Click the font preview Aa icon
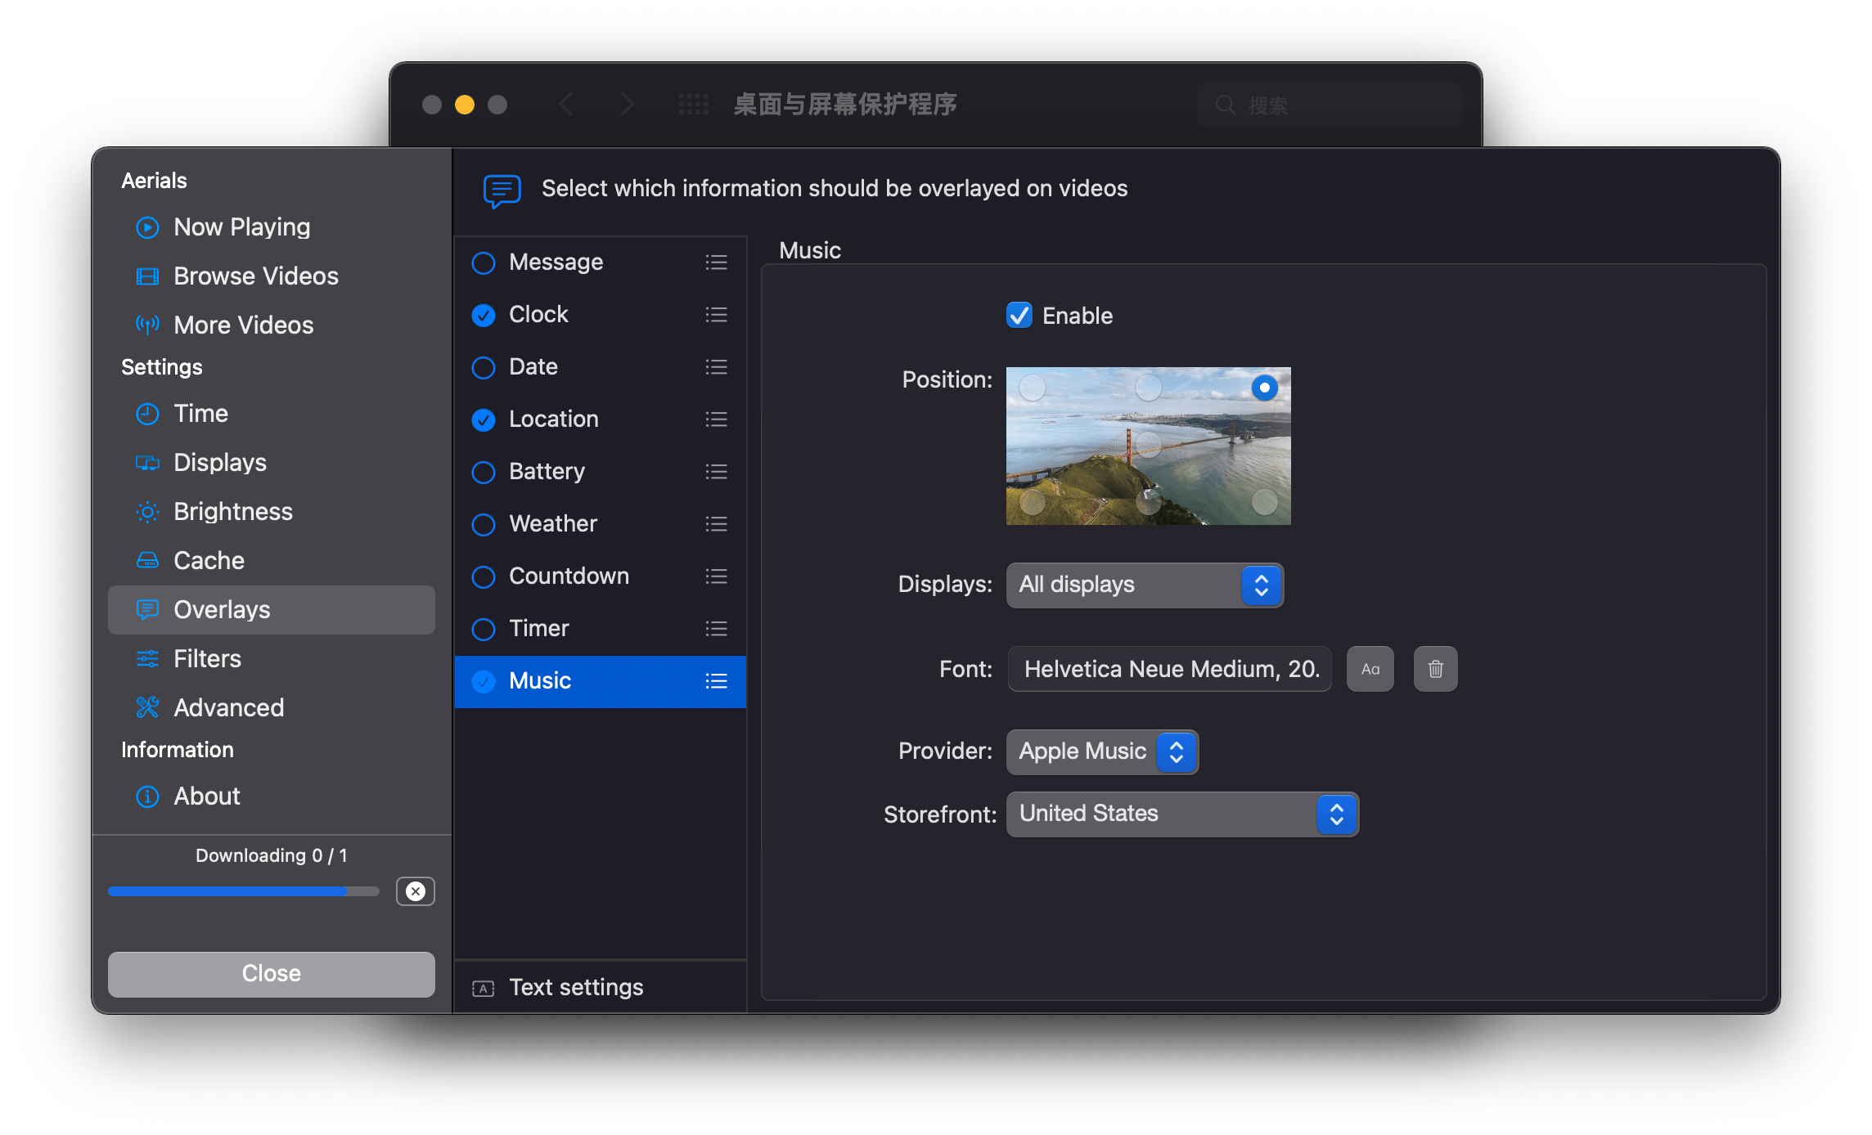The height and width of the screenshot is (1135, 1872). [x=1370, y=668]
